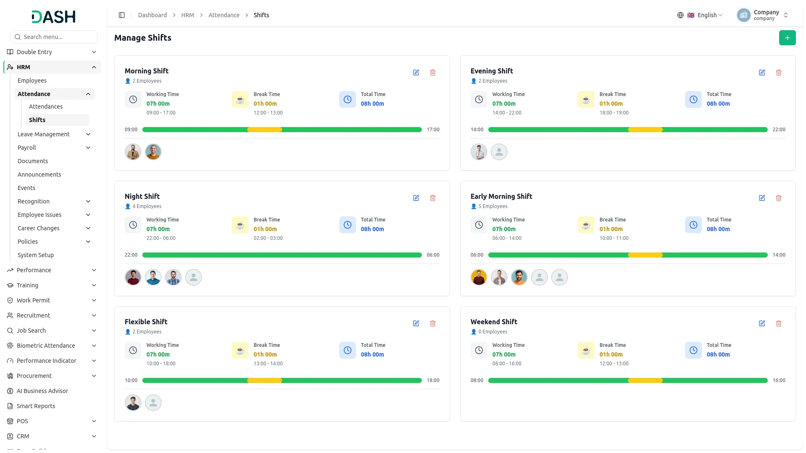This screenshot has width=806, height=453.
Task: Open the English language dropdown
Action: 700,15
